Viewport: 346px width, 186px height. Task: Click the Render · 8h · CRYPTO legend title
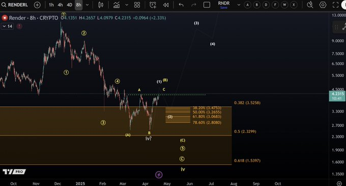(34, 18)
